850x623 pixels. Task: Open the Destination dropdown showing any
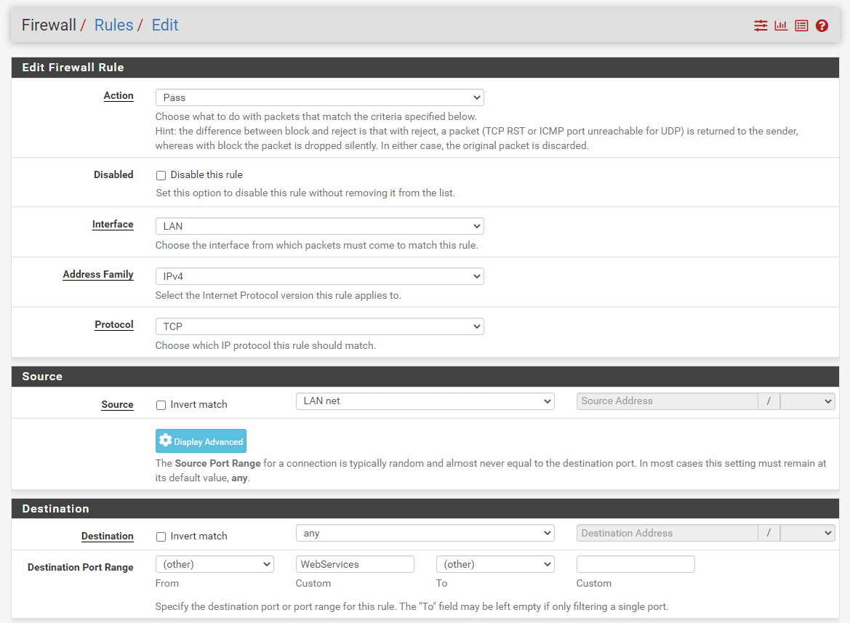[425, 532]
